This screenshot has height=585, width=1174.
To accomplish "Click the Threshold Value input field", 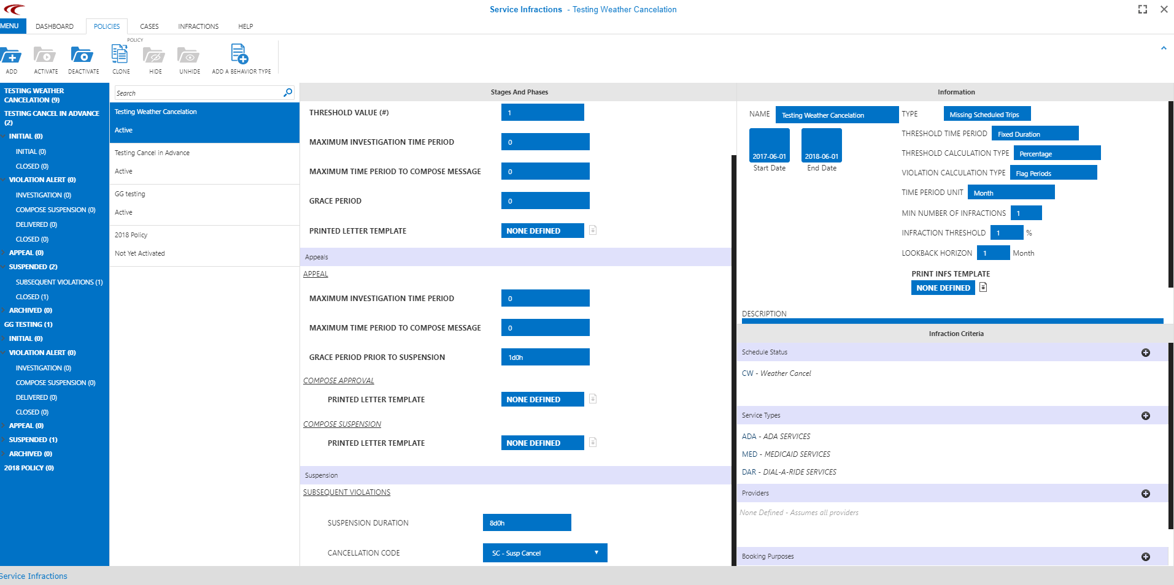I will (x=543, y=112).
